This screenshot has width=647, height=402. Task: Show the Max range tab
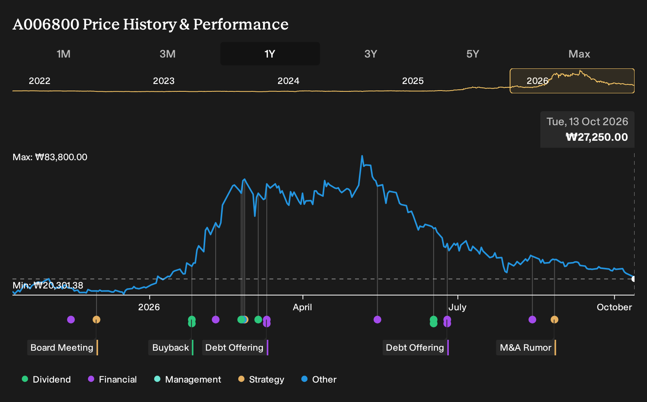point(579,54)
